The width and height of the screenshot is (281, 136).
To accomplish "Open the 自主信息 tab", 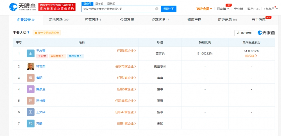I will [259, 20].
